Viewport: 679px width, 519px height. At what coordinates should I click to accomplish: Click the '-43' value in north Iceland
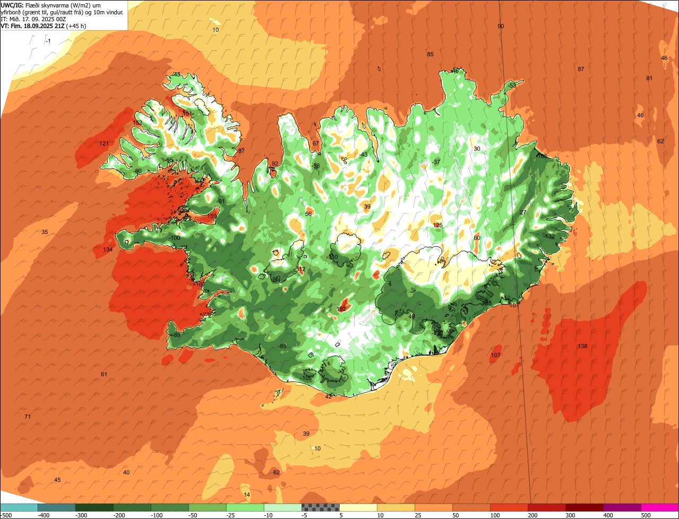point(363,154)
